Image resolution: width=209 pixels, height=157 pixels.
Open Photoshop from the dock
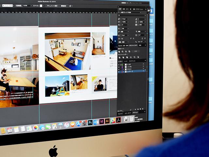(90, 123)
